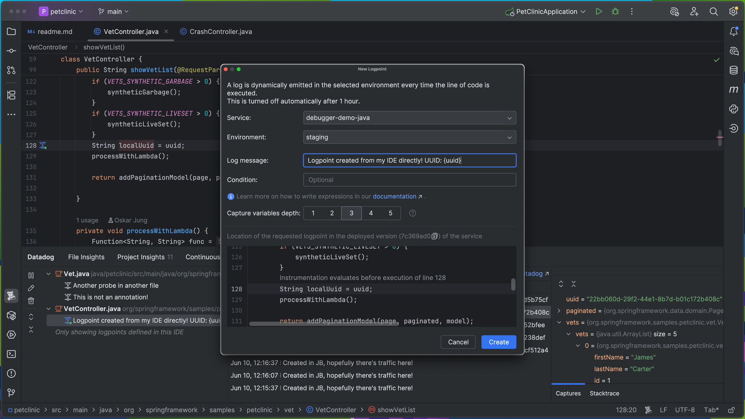Viewport: 745px width, 419px height.
Task: Click the Debug bug icon
Action: click(x=615, y=12)
